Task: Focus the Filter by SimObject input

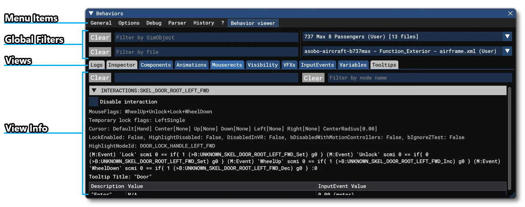Action: coord(206,37)
